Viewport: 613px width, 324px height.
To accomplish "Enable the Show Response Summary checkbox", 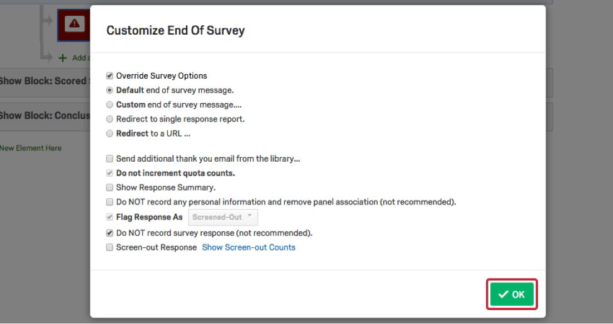I will (110, 187).
